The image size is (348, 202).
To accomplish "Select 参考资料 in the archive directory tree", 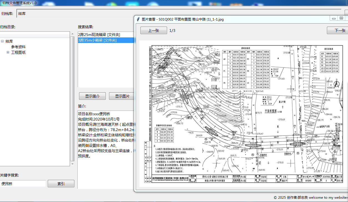I will pos(18,47).
